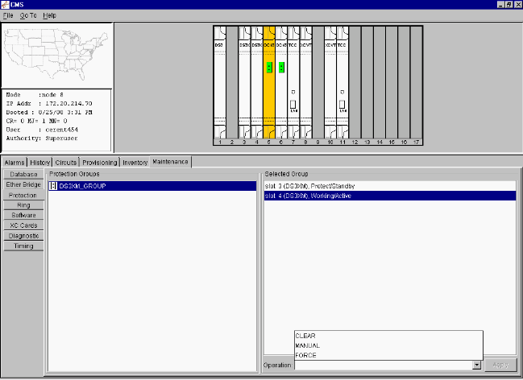The height and width of the screenshot is (380, 523).
Task: Select the XCVT card in slot 10
Action: [x=330, y=82]
